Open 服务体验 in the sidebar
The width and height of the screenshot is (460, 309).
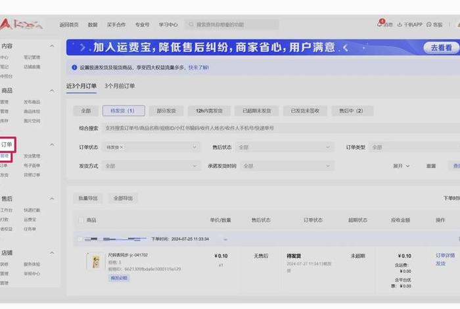tap(32, 264)
